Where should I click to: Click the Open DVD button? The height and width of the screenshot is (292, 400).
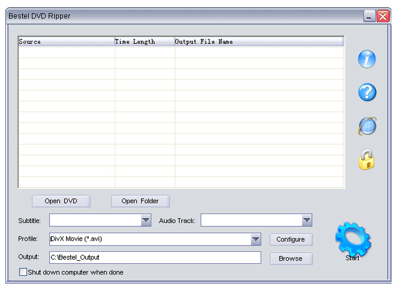pos(61,201)
